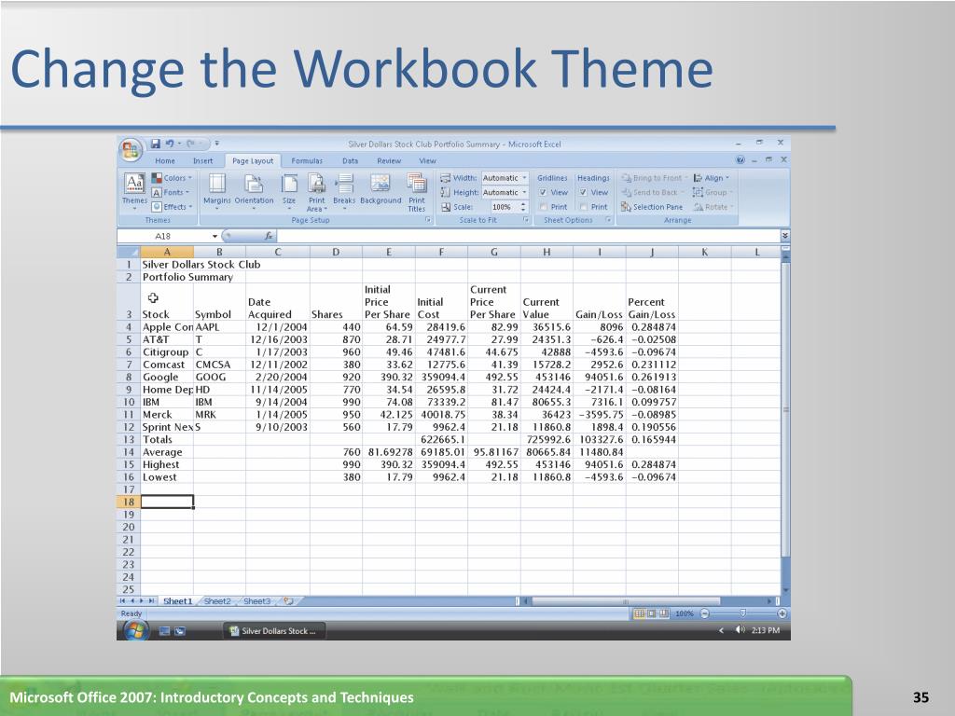955x716 pixels.
Task: Click the Redo icon in Quick Access Toolbar
Action: 190,144
